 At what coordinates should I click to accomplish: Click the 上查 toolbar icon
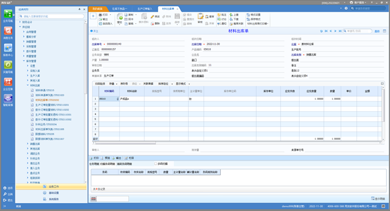231,15
